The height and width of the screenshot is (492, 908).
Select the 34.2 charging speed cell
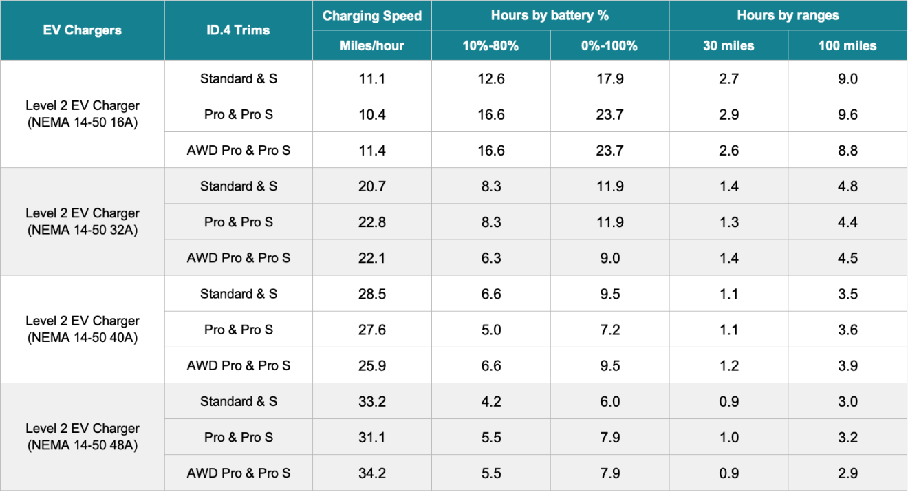coord(372,473)
